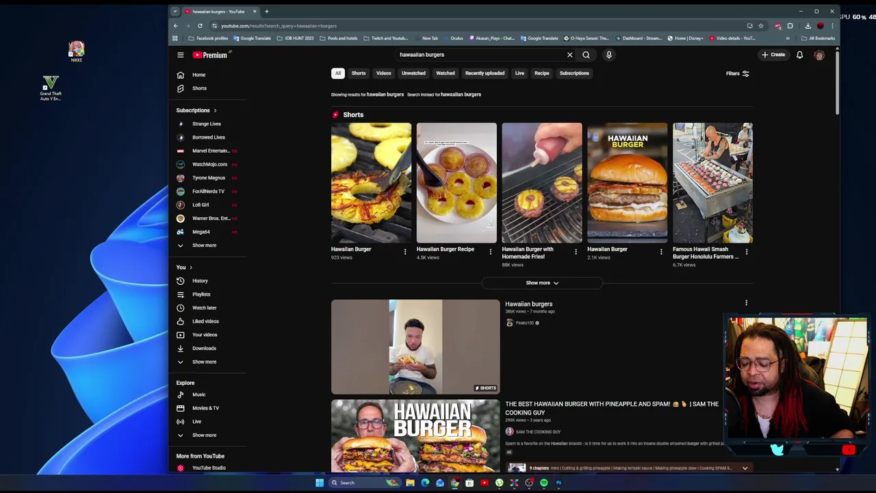Open the Subscriptions section chevron
Screen dimensions: 876x493
point(215,110)
